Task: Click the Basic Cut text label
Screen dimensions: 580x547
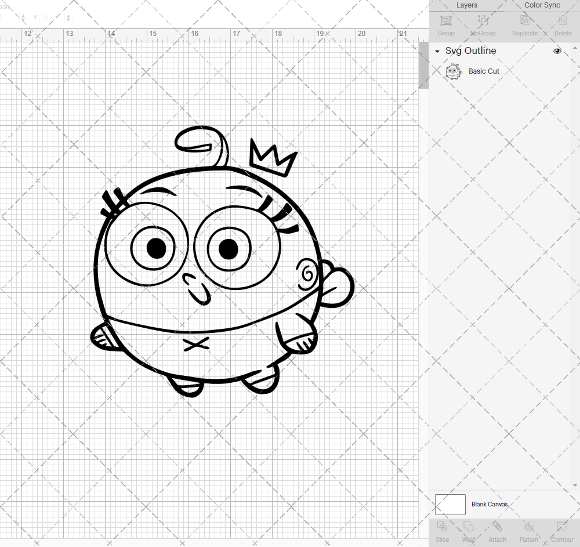Action: (484, 71)
